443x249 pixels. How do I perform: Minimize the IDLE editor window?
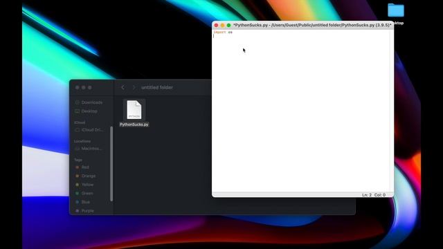[222, 25]
